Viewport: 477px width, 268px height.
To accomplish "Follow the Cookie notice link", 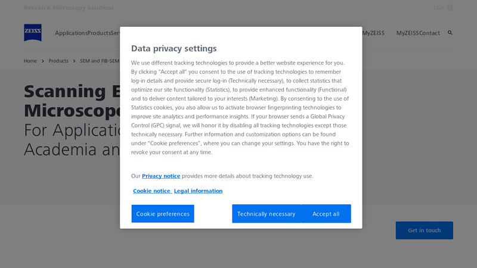I will pos(151,191).
